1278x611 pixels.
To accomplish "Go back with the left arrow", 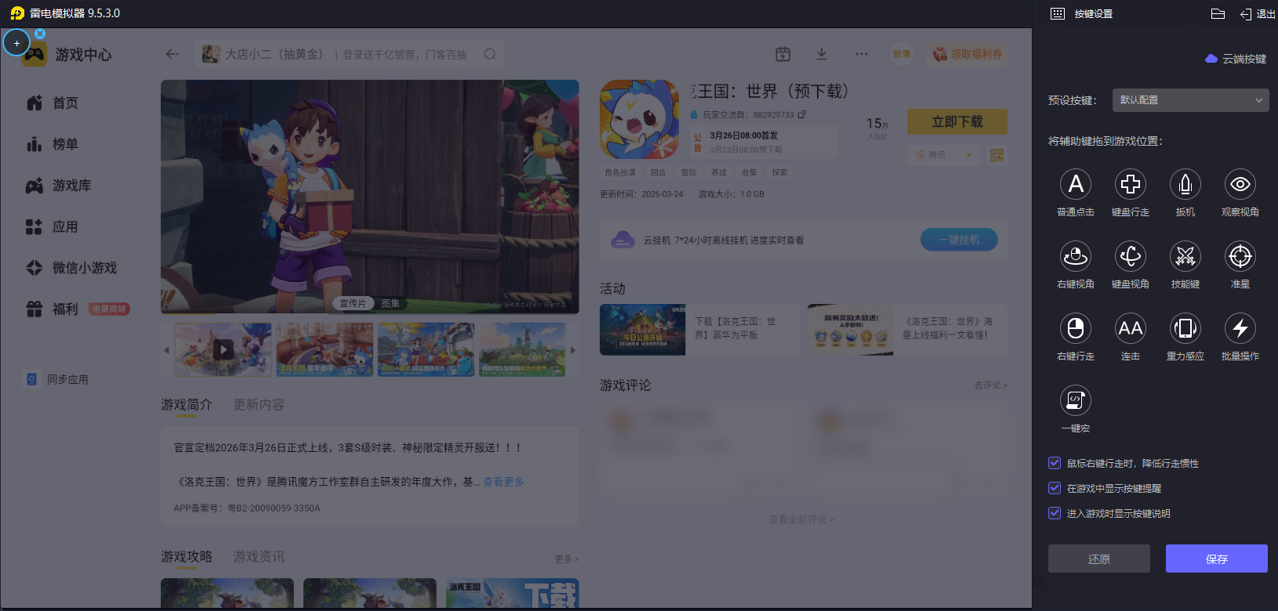I will [x=172, y=54].
